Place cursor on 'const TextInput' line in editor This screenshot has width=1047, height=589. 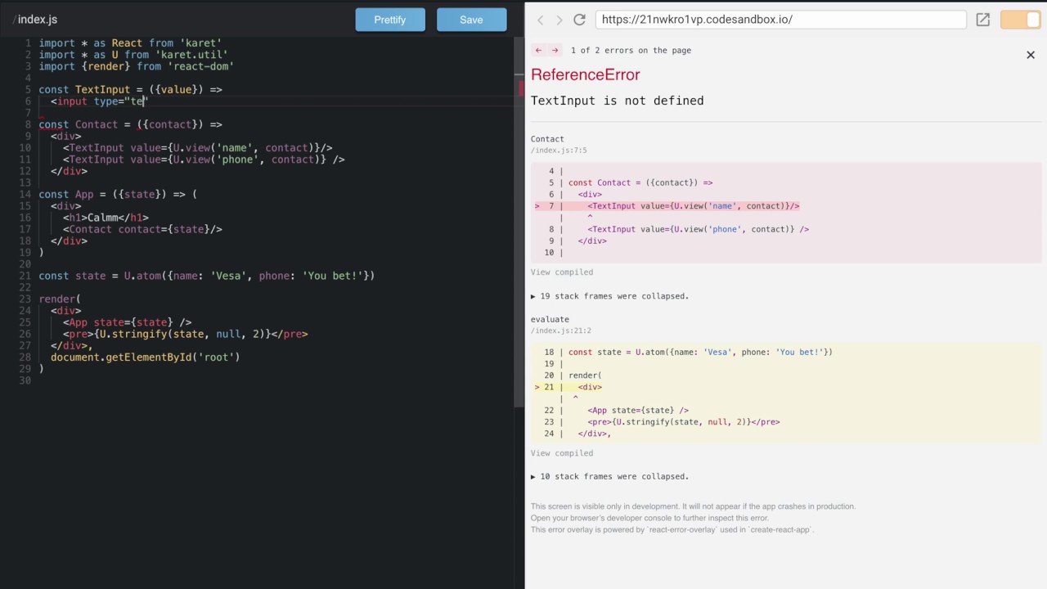pyautogui.click(x=131, y=89)
